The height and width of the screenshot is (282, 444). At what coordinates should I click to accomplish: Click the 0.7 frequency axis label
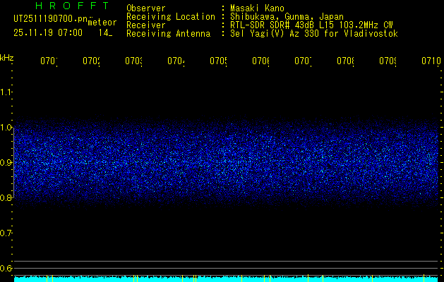[x=6, y=233]
